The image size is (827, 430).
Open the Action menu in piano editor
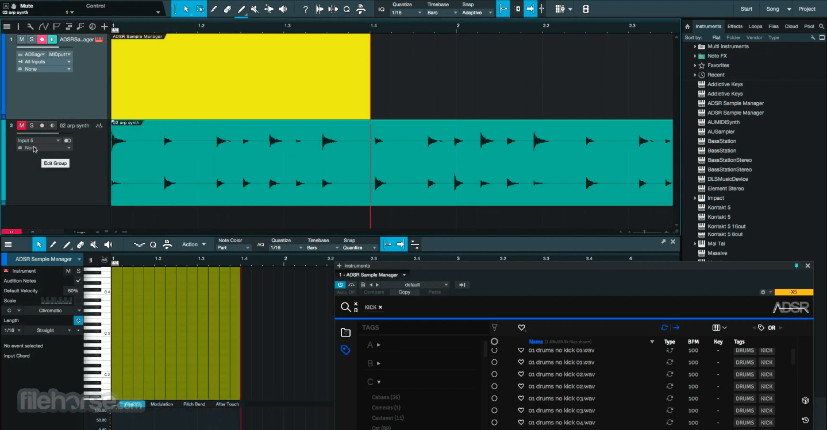click(x=194, y=245)
